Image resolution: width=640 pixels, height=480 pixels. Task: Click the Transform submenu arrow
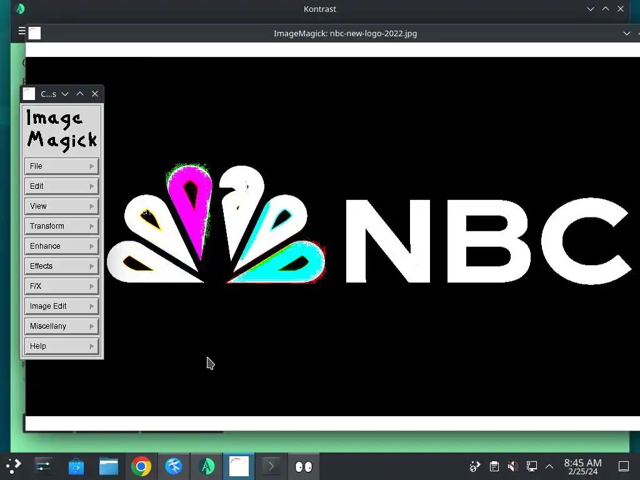(92, 226)
